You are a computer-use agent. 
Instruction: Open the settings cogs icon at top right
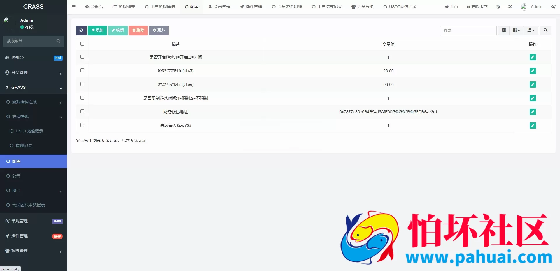553,7
